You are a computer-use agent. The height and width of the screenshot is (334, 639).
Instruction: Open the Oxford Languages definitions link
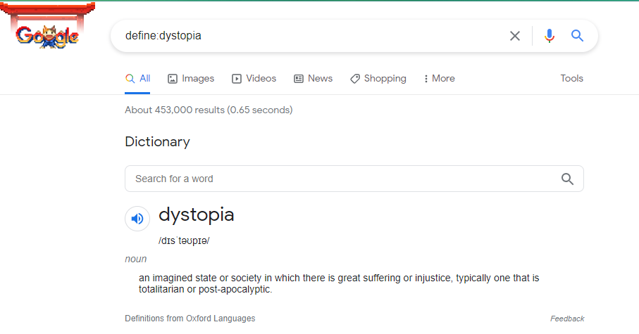pyautogui.click(x=221, y=319)
